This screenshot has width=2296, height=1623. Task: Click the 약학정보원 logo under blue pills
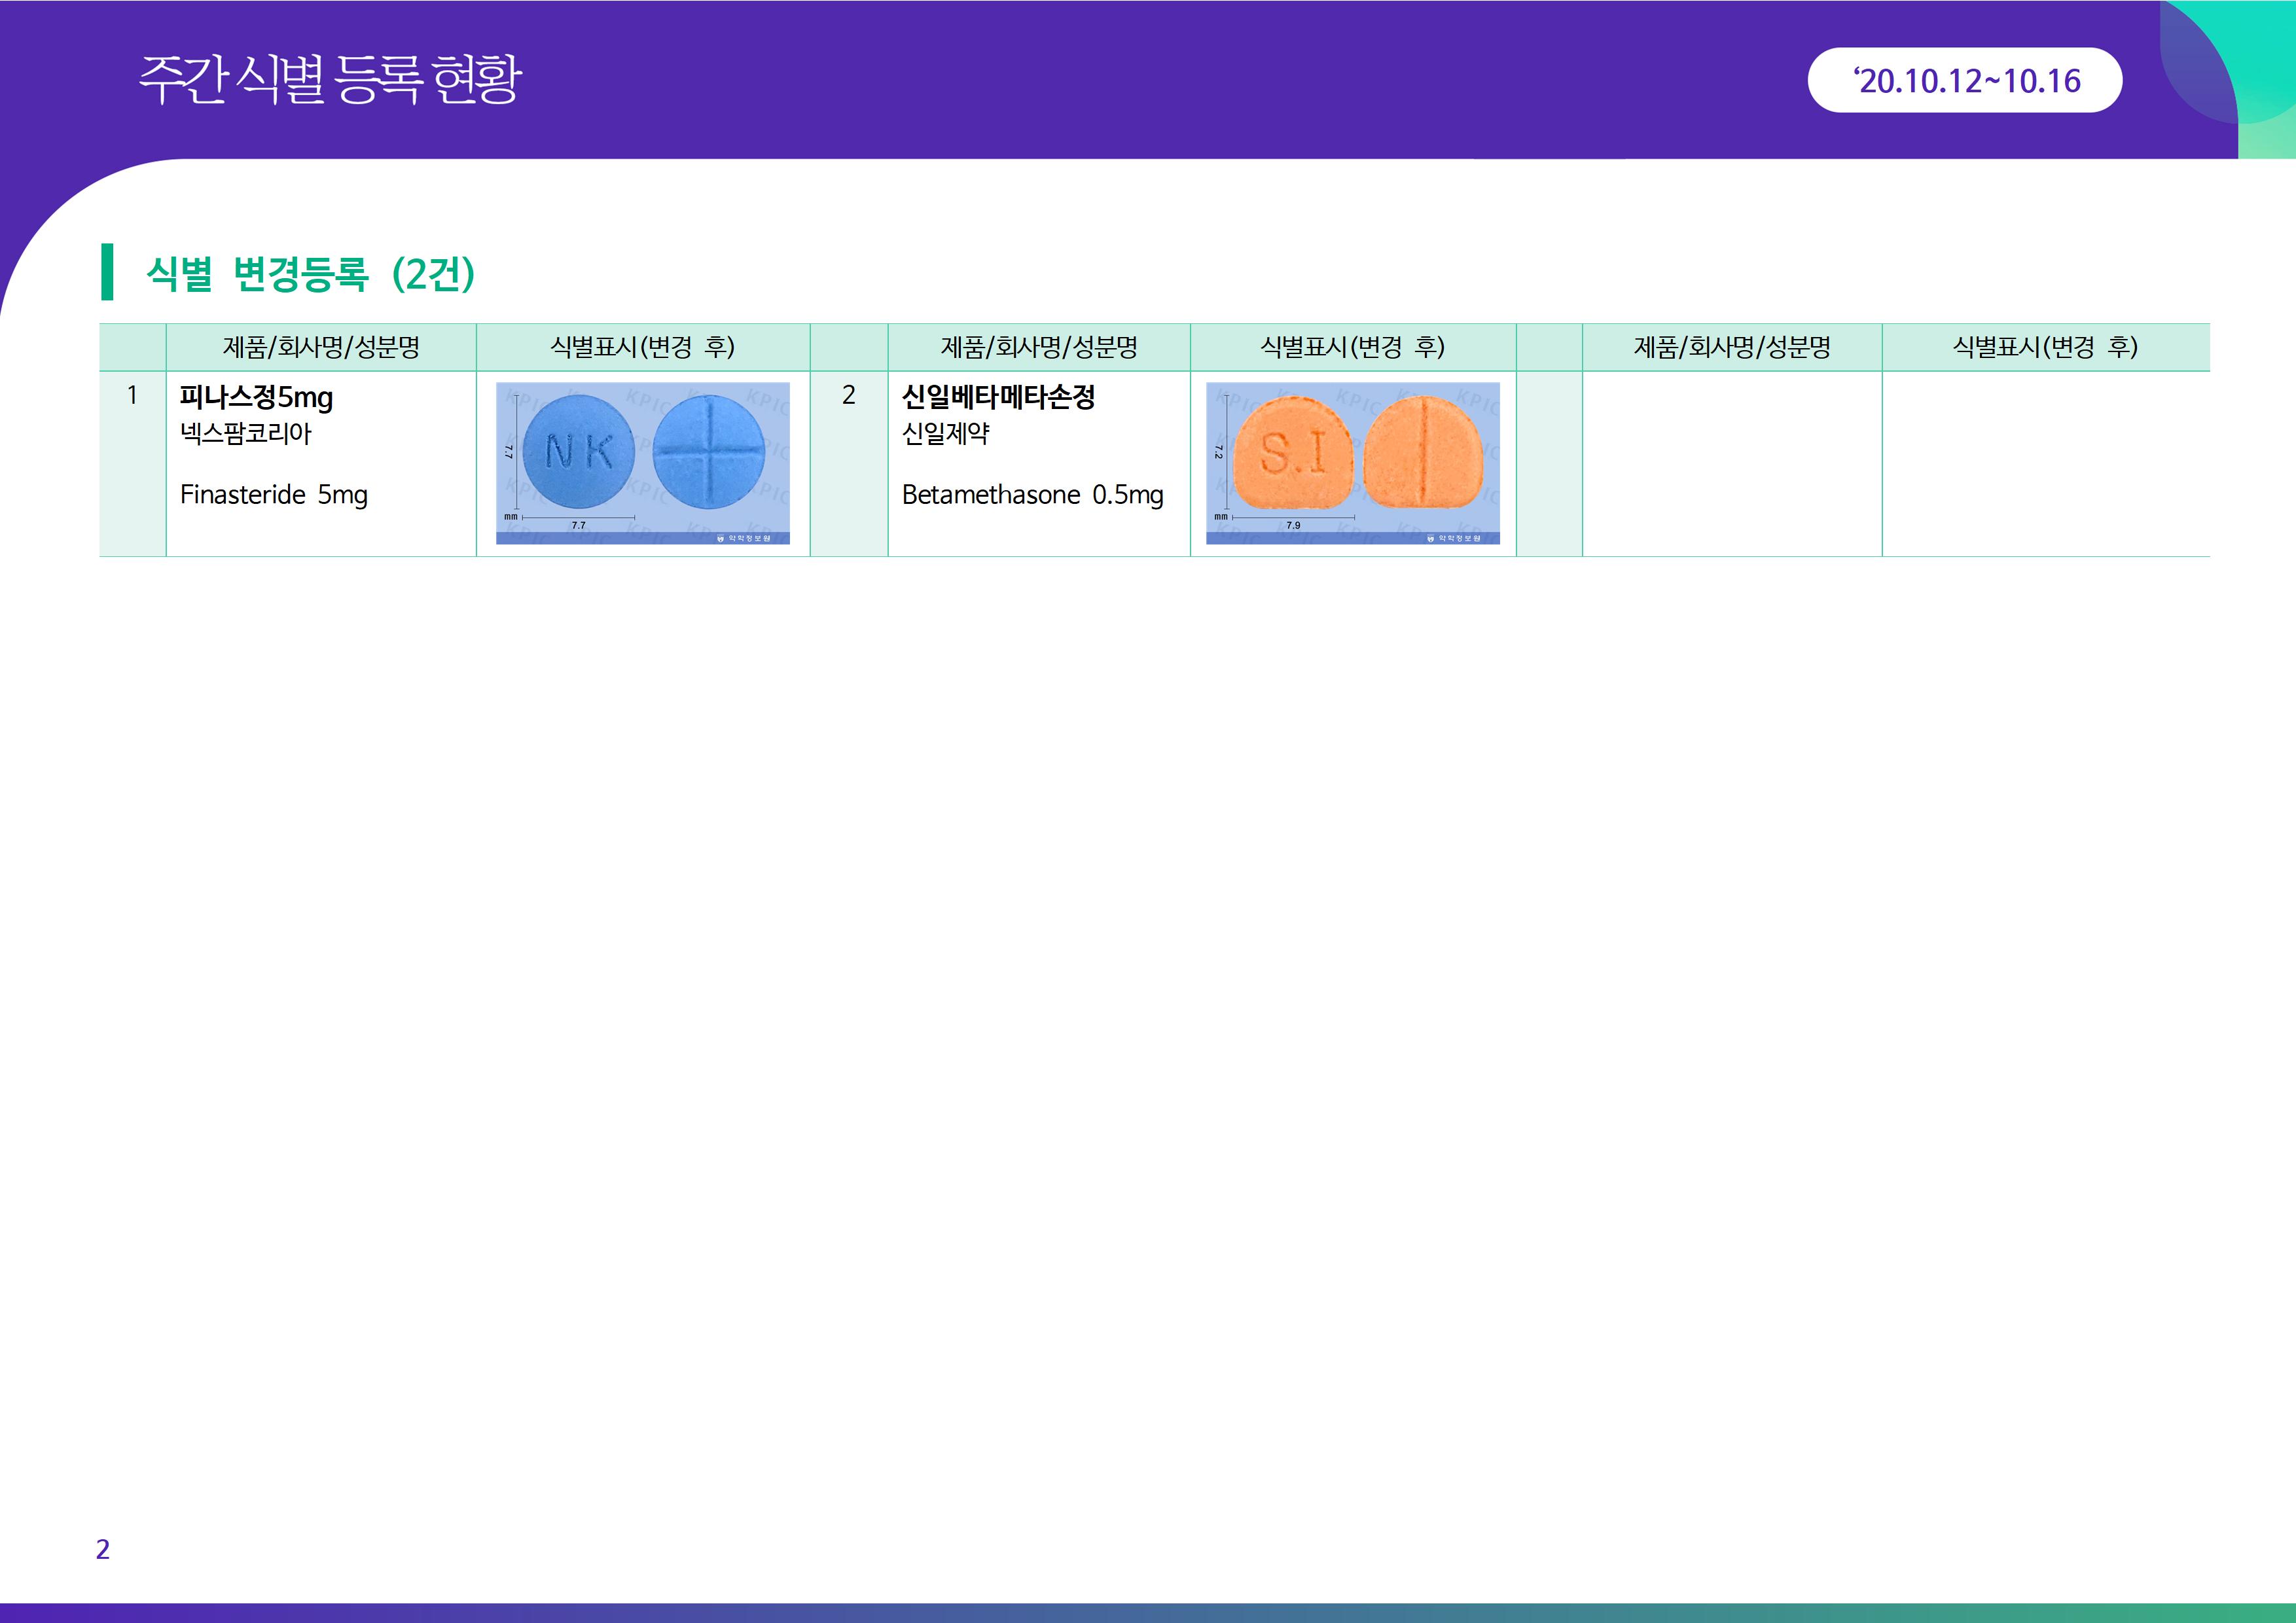[x=744, y=538]
